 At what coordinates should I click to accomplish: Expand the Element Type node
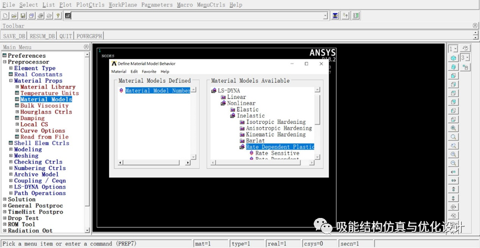(11, 68)
